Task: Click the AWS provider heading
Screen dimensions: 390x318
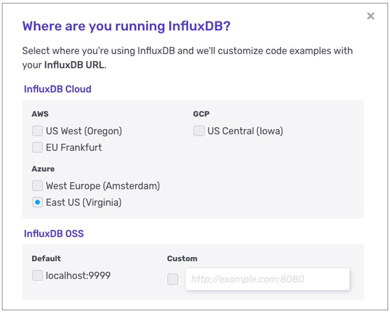Action: (40, 114)
